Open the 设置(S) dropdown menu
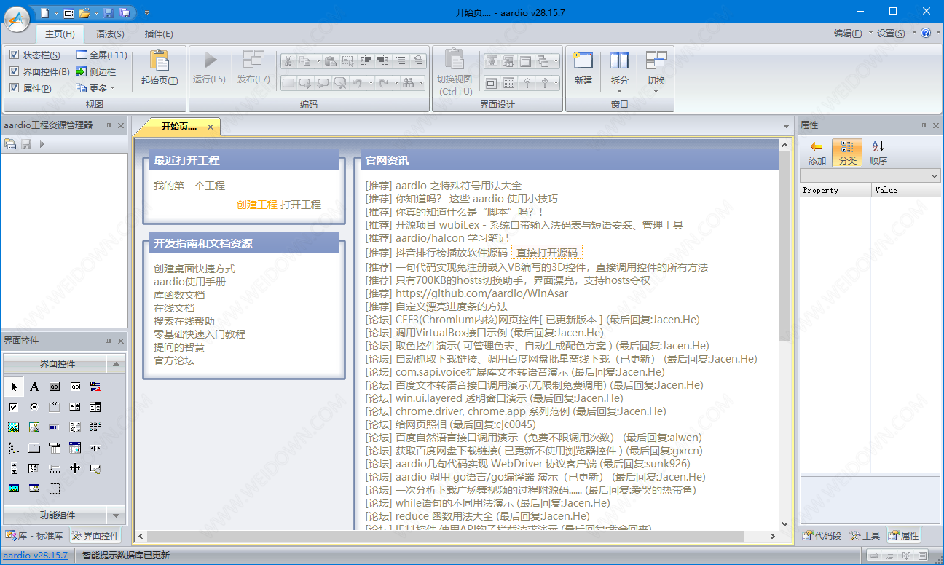944x565 pixels. [x=894, y=33]
